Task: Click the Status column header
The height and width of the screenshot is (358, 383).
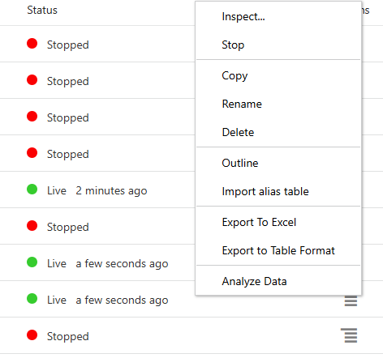Action: coord(42,11)
